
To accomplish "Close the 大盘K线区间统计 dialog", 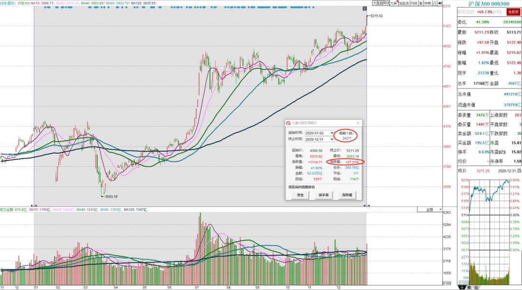I will pyautogui.click(x=358, y=123).
